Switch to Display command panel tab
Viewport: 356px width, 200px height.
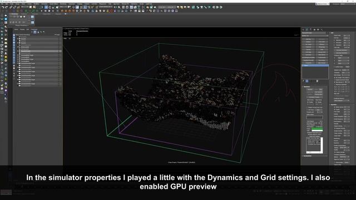318,29
